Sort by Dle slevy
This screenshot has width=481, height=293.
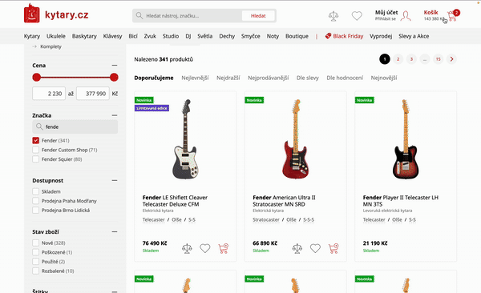click(x=307, y=78)
